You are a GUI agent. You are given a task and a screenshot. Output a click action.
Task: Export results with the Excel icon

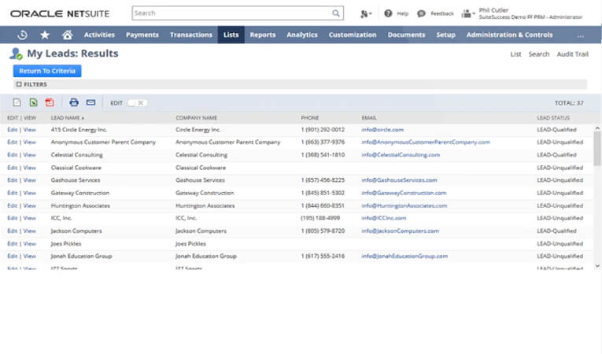(33, 102)
